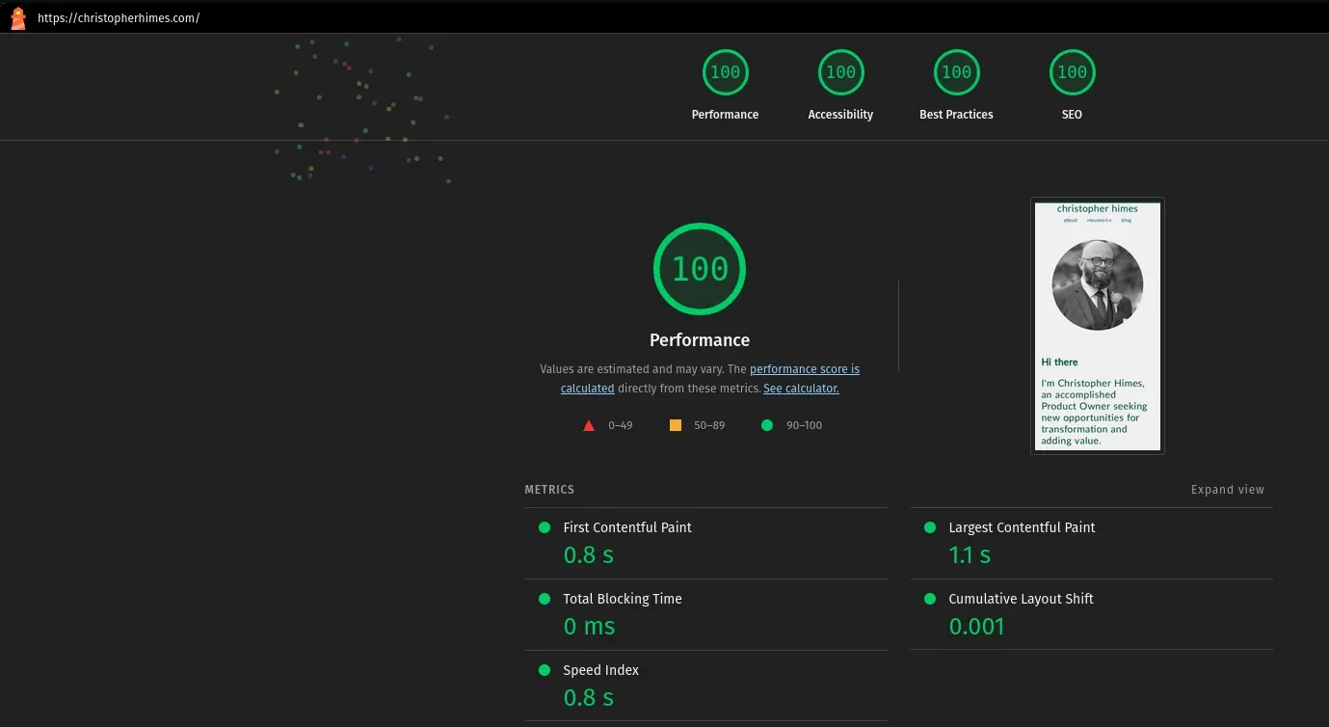This screenshot has width=1329, height=727.
Task: Click the Best Practices gauge
Action: [x=956, y=71]
